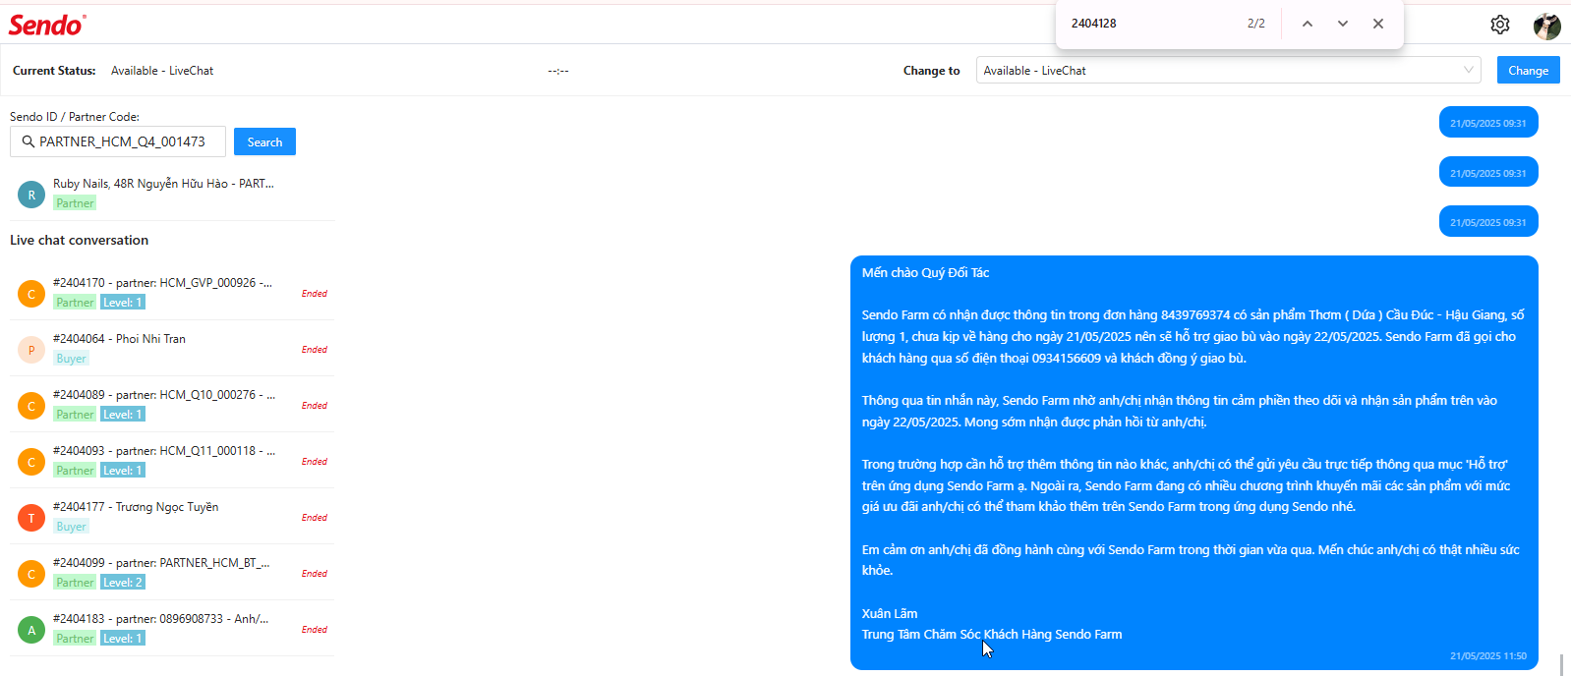
Task: Open conversation #2404170
Action: click(172, 293)
